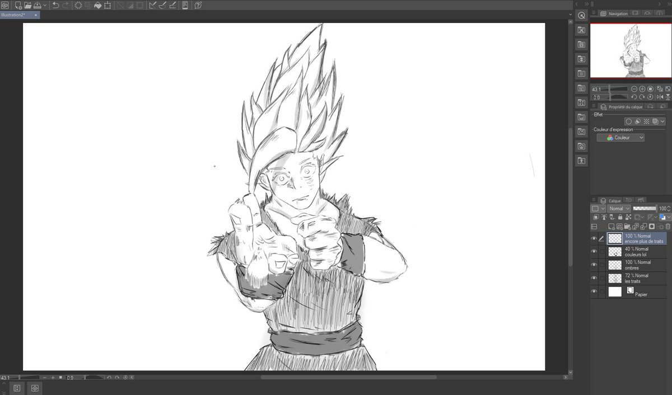672x395 pixels.
Task: Expand more Effet options arrow
Action: [662, 121]
